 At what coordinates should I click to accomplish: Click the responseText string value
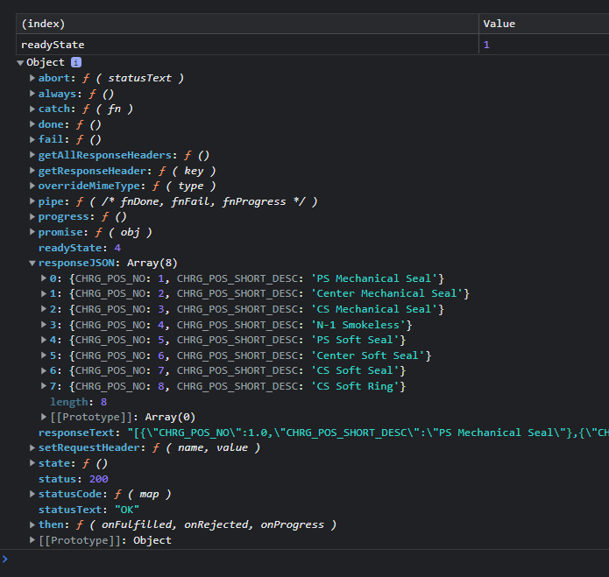point(368,433)
